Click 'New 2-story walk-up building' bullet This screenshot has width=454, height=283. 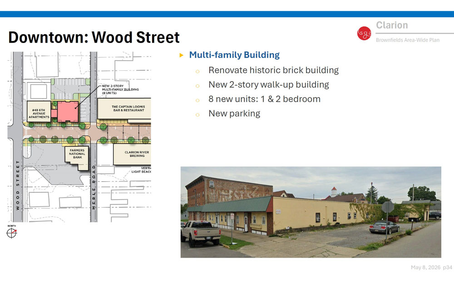[269, 85]
